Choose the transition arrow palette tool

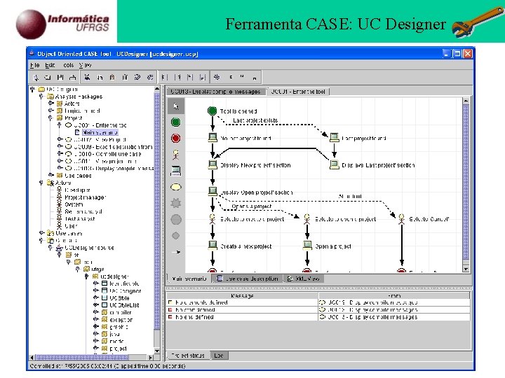coord(176,252)
